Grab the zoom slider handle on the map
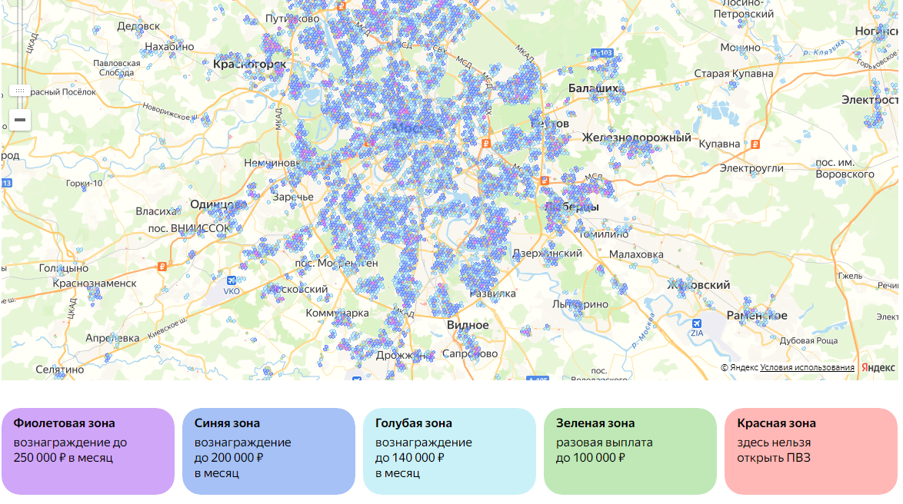The height and width of the screenshot is (504, 903). point(19,91)
